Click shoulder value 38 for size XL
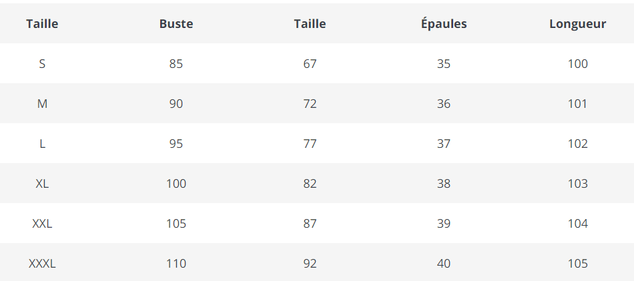Screen dimensions: 634x281 pos(444,184)
